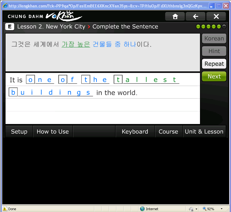Click the 'Lesson 2. New York City' breadcrumb
Image resolution: width=231 pixels, height=212 pixels.
point(51,27)
